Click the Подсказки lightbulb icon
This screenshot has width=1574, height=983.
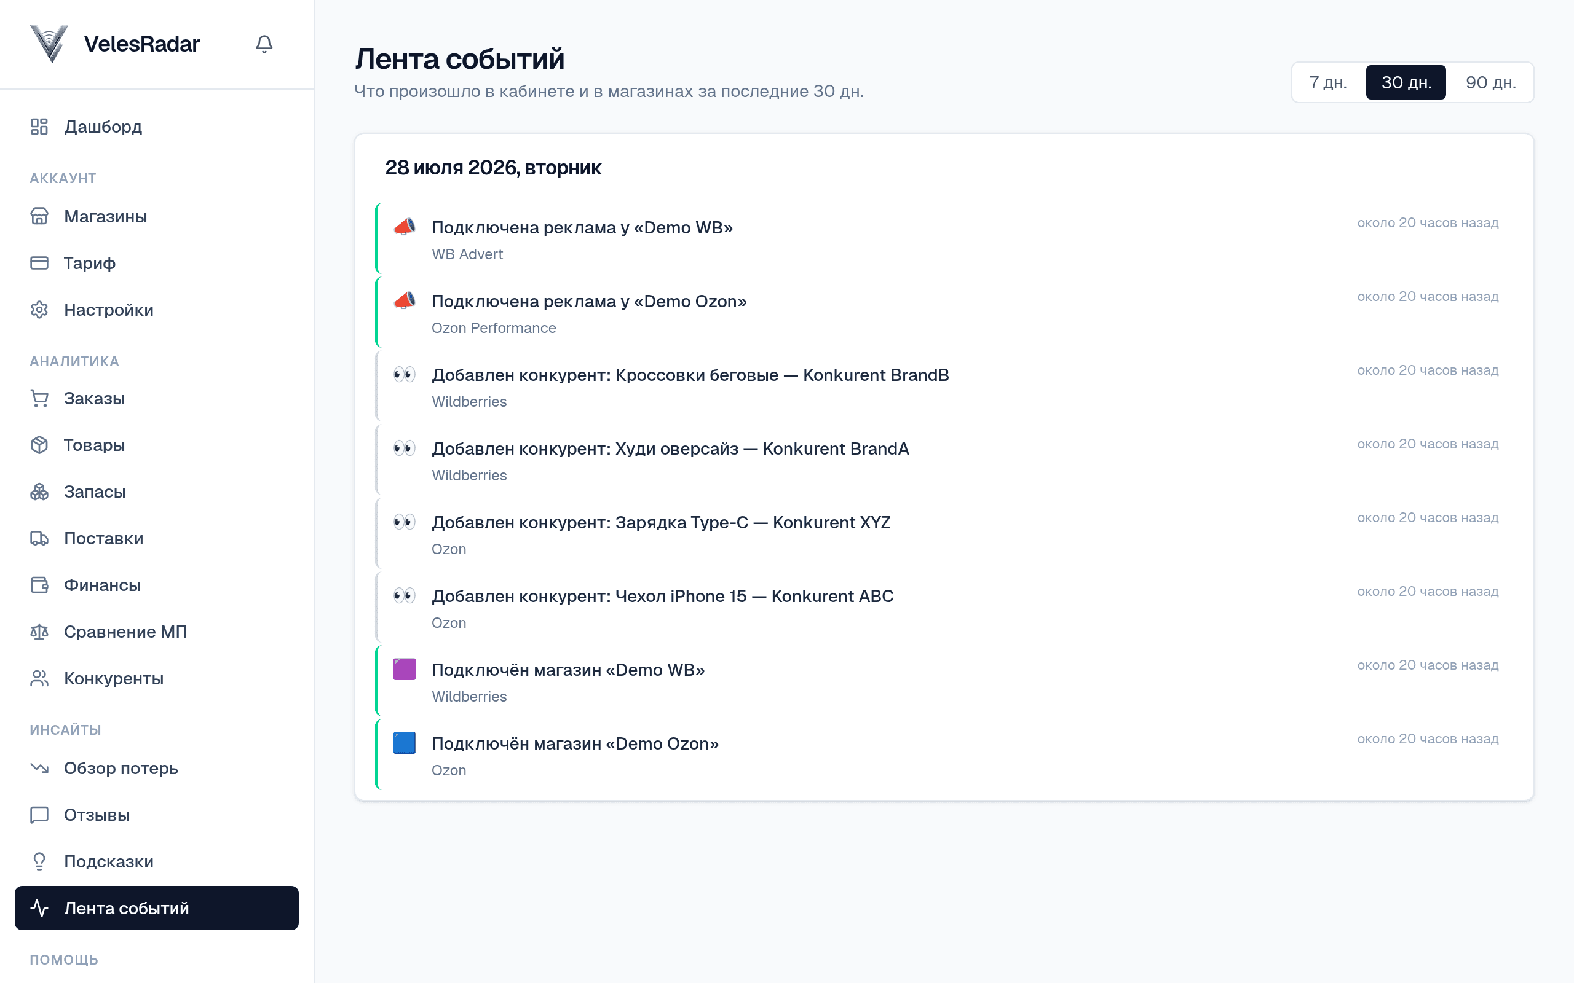pos(39,861)
